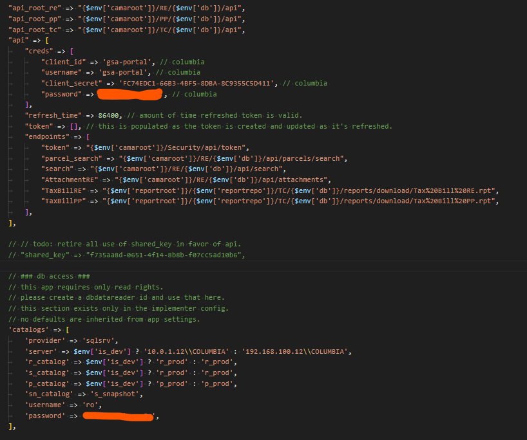Click the 'server' key in catalogs
The width and height of the screenshot is (527, 440).
(41, 351)
